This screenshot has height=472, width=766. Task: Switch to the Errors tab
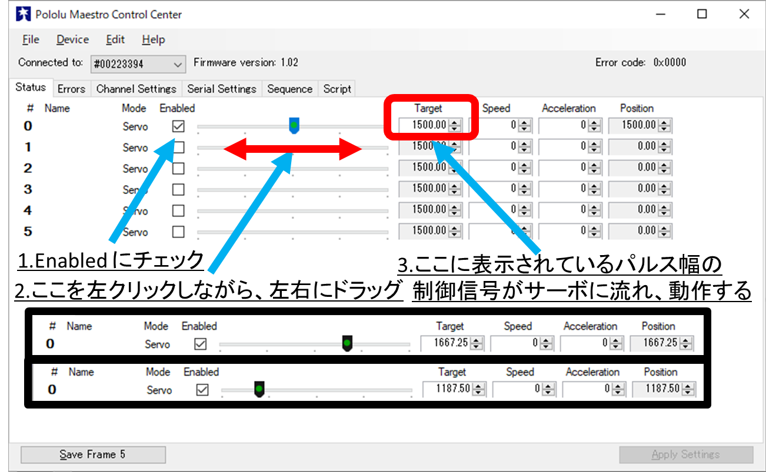tap(71, 89)
